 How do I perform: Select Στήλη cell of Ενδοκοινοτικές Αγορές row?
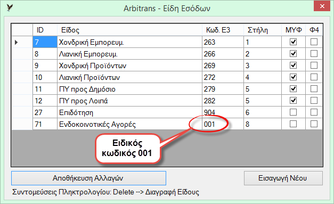263,124
